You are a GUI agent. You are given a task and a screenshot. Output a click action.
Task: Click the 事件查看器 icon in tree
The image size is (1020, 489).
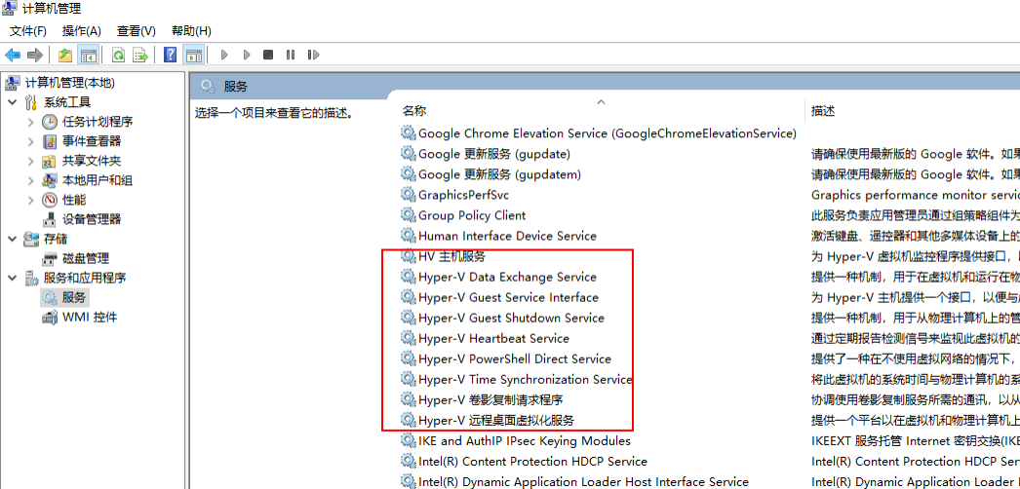click(x=50, y=141)
